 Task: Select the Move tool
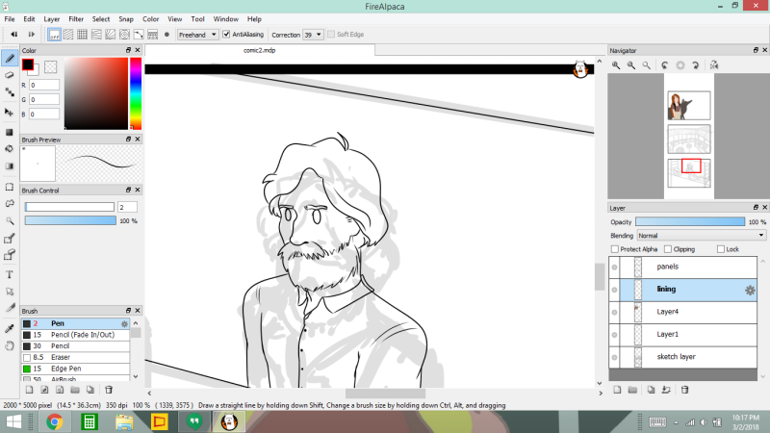pyautogui.click(x=10, y=112)
